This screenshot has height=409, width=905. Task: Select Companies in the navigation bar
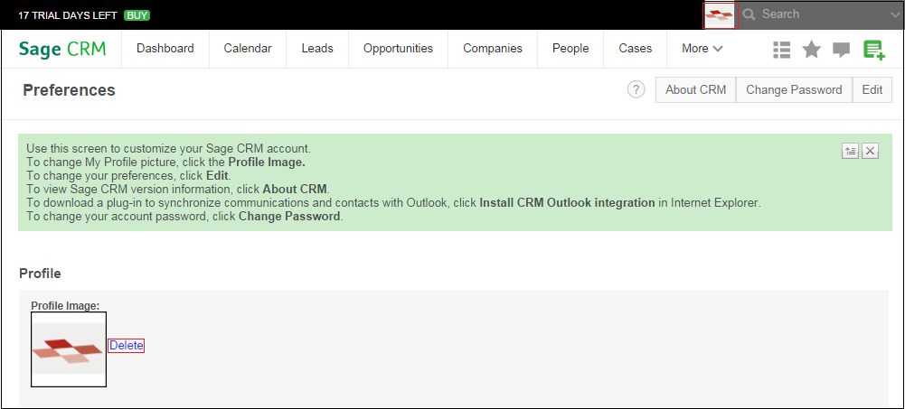pyautogui.click(x=493, y=49)
